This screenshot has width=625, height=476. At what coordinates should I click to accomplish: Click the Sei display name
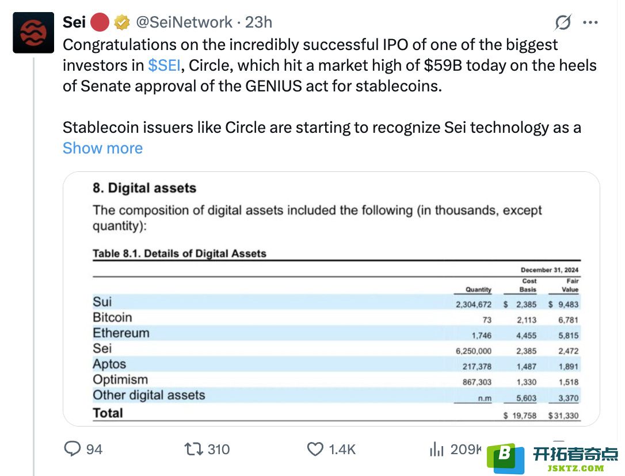tap(74, 22)
